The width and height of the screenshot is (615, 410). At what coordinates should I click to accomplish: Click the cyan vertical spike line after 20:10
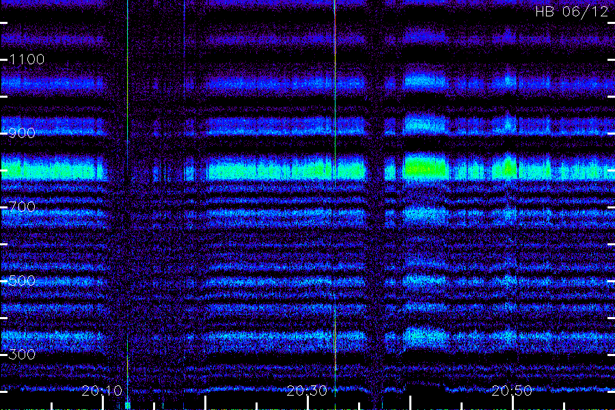128,204
